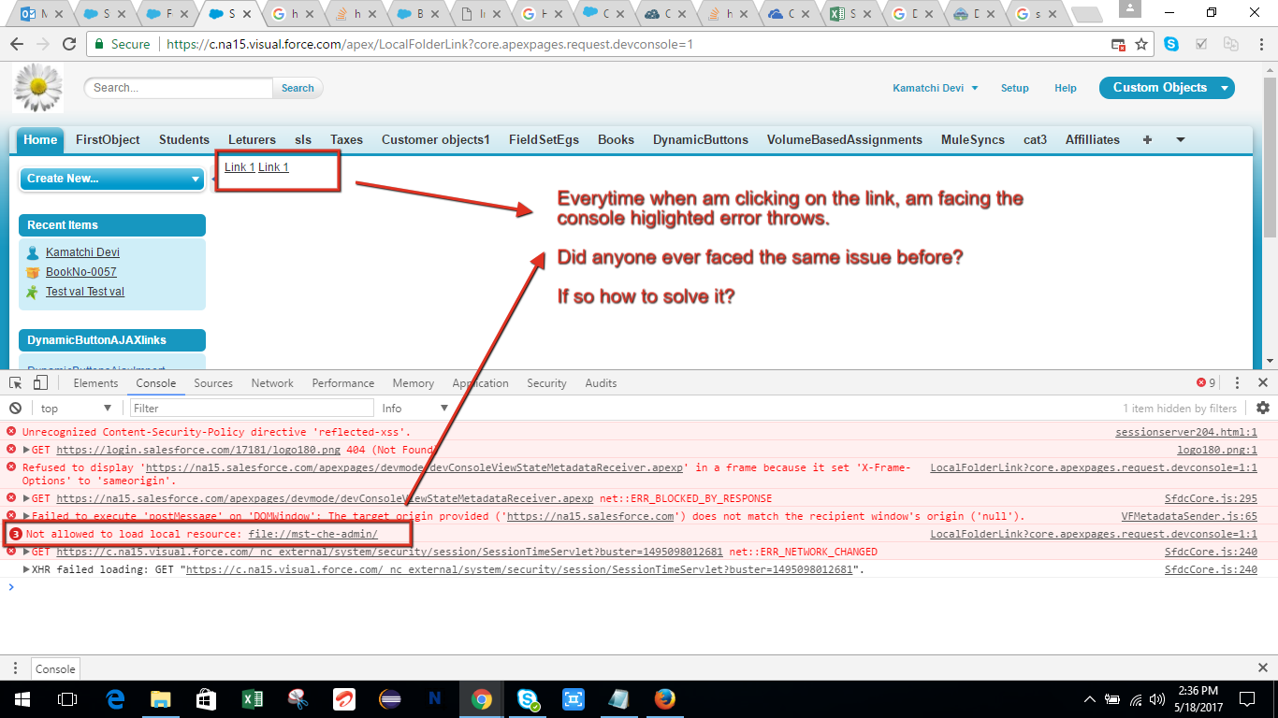Click the browser forward arrow

pyautogui.click(x=43, y=44)
